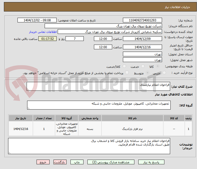Click the شرح کلی نیاز text area
The width and height of the screenshot is (197, 169).
pyautogui.click(x=98, y=86)
